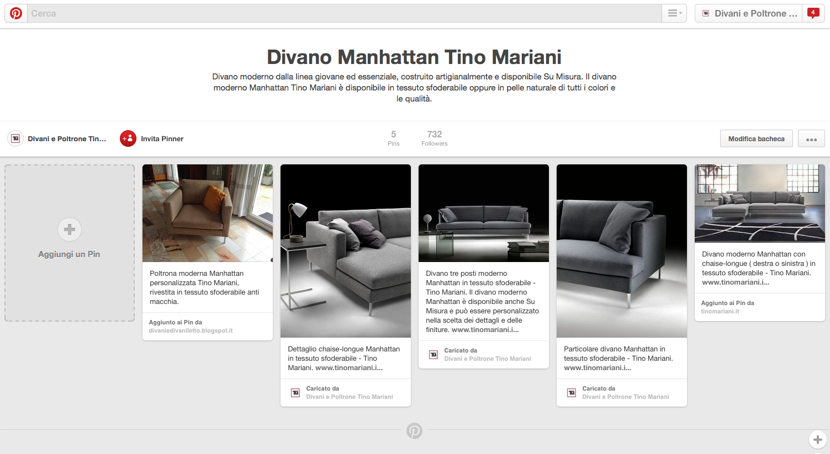Open the Divani e Poltrone profile menu
830x454 pixels.
coord(749,13)
